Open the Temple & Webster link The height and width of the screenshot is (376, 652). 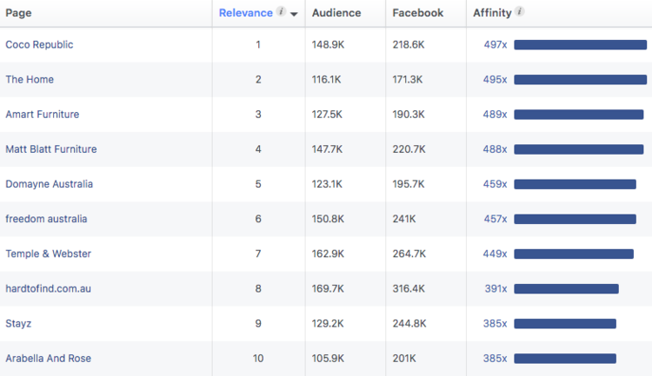[48, 254]
